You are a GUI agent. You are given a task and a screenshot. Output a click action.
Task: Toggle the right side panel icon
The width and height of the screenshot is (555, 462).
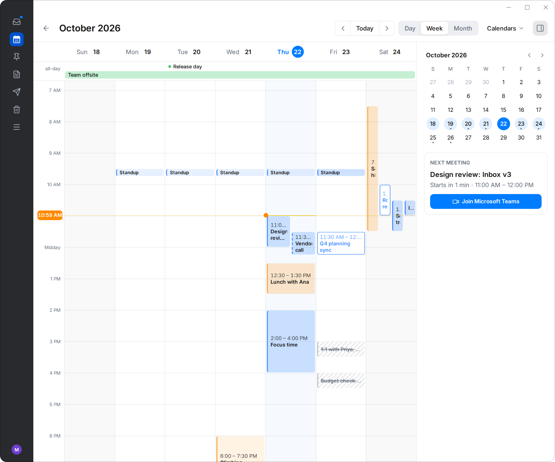[x=540, y=28]
